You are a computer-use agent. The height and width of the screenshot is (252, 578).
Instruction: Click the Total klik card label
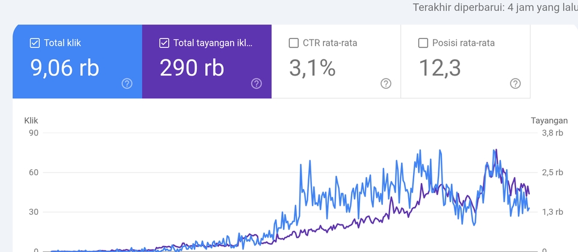click(x=62, y=43)
